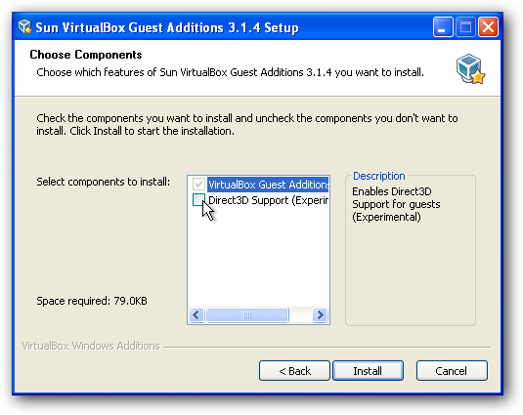Click the Enables Direct3D Support description text
This screenshot has width=523, height=415.
click(x=396, y=204)
